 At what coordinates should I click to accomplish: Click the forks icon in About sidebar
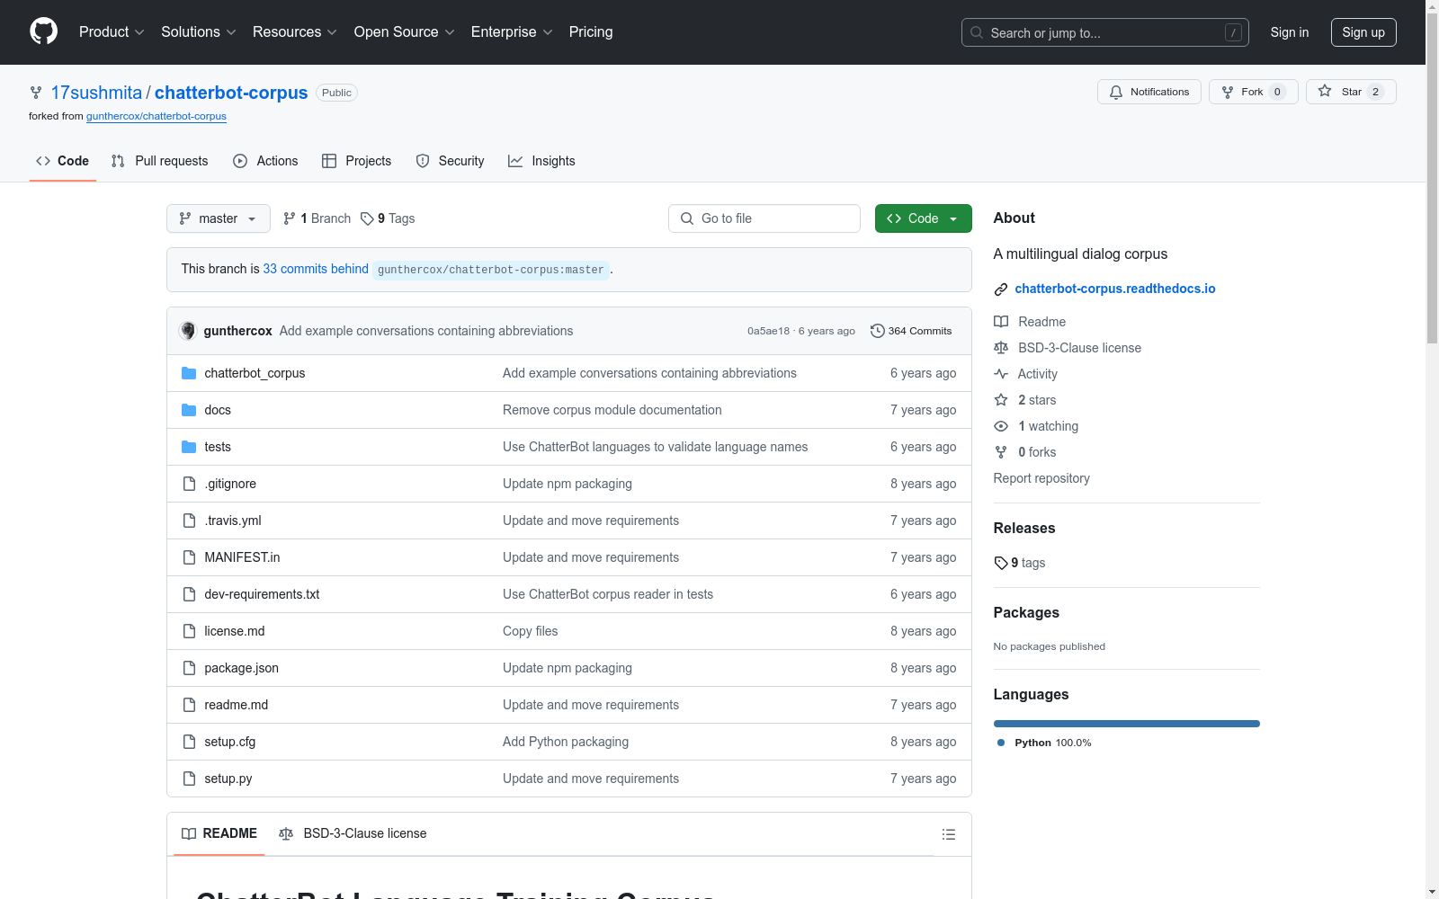click(1001, 452)
